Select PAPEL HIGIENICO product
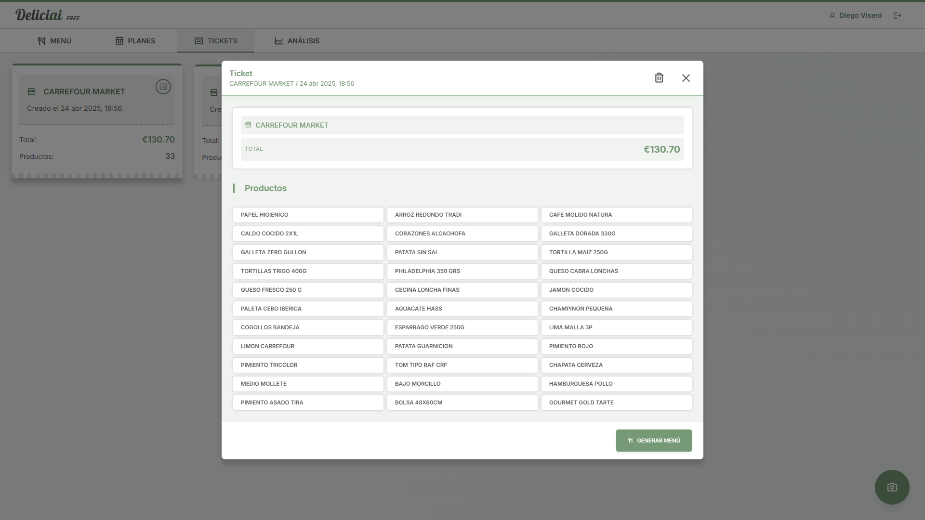 click(x=308, y=215)
